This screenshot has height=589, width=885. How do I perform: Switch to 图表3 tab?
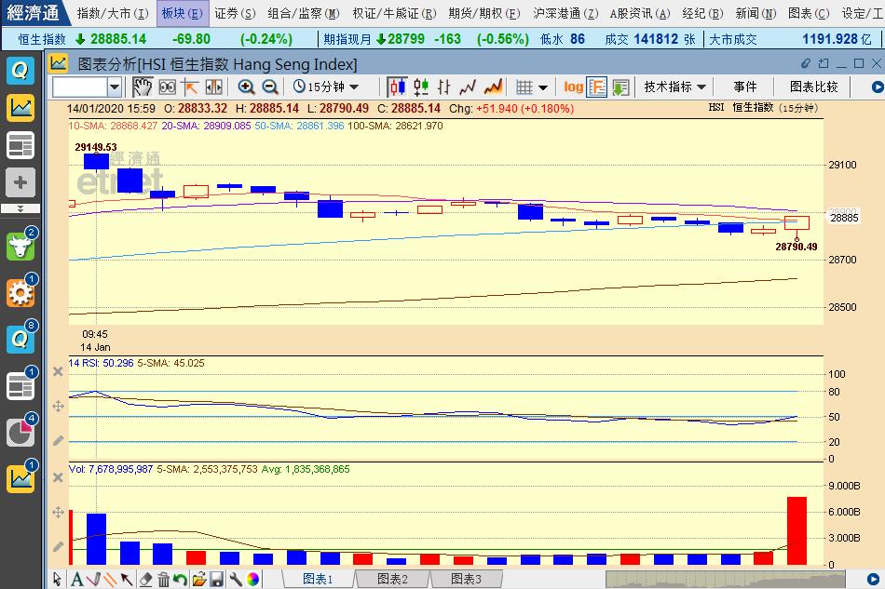point(466,579)
